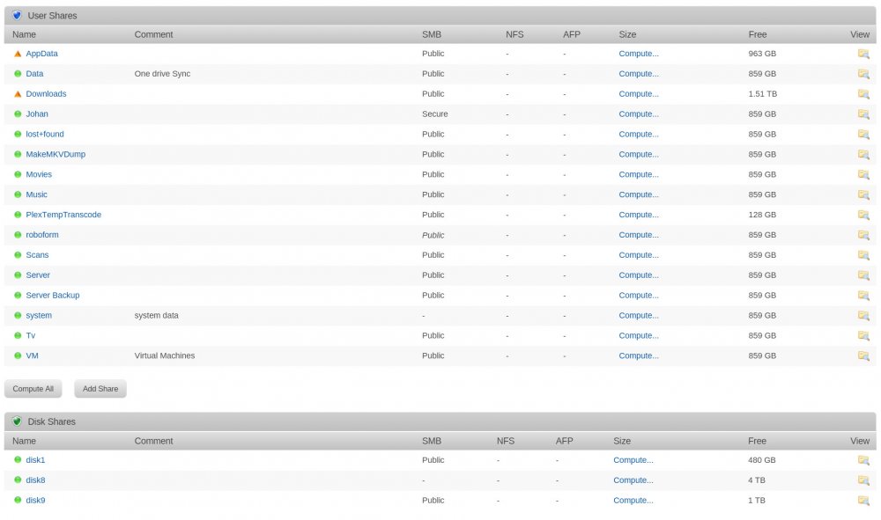The width and height of the screenshot is (881, 520).
Task: Open the MakeMKVDump share
Action: point(56,154)
